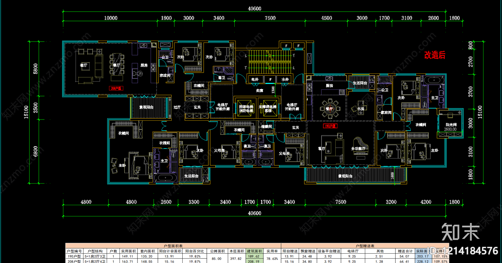Select the 公摊面积 column header
This screenshot has height=263, width=502.
217,251
